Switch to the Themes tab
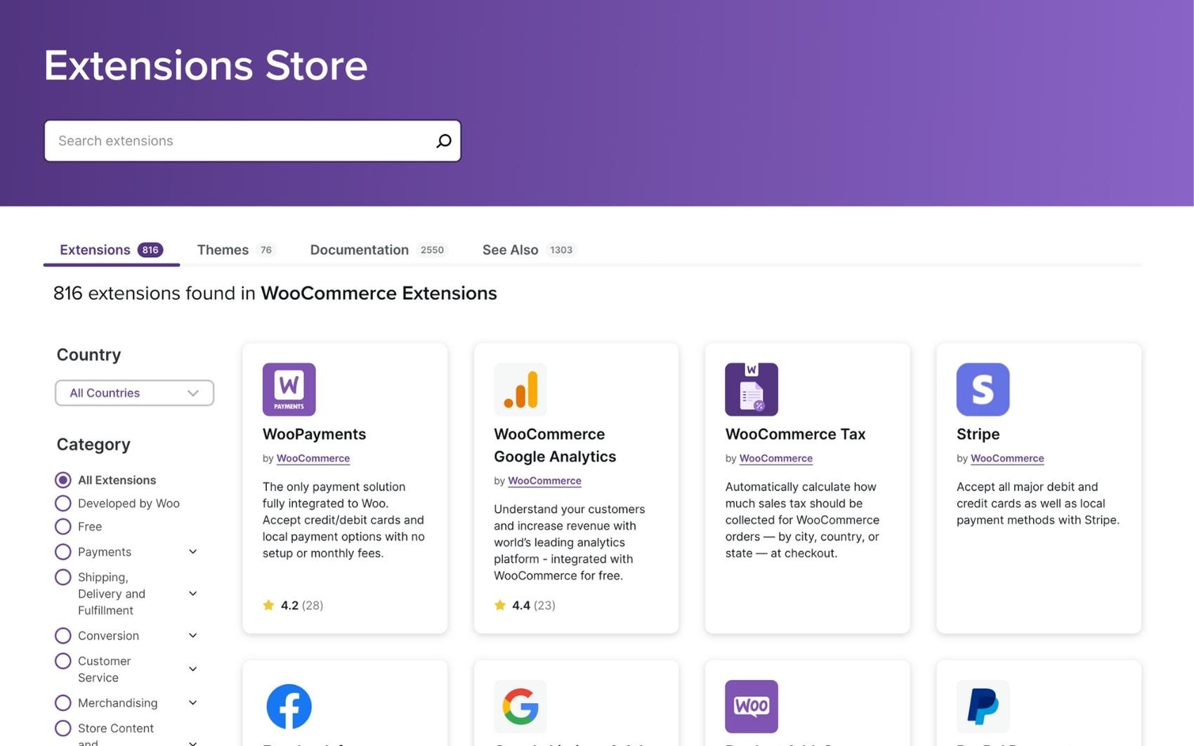This screenshot has width=1194, height=746. click(x=223, y=250)
